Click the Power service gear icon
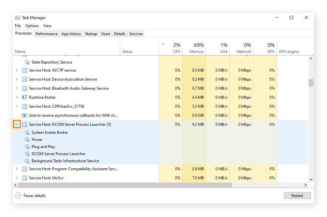The image size is (327, 217). 27,140
